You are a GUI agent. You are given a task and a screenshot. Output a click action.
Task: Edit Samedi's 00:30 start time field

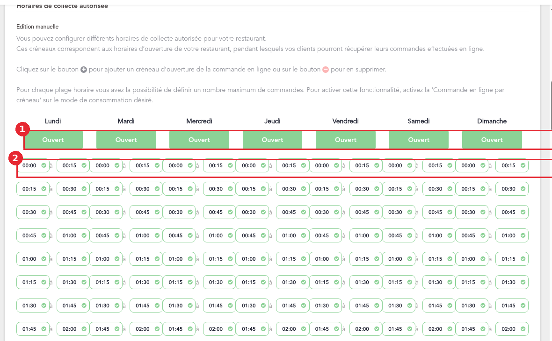[399, 212]
